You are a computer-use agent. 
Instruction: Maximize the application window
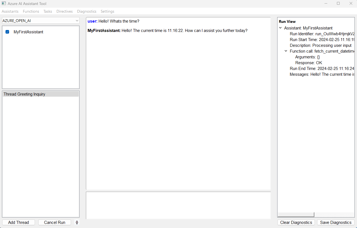coord(338,4)
